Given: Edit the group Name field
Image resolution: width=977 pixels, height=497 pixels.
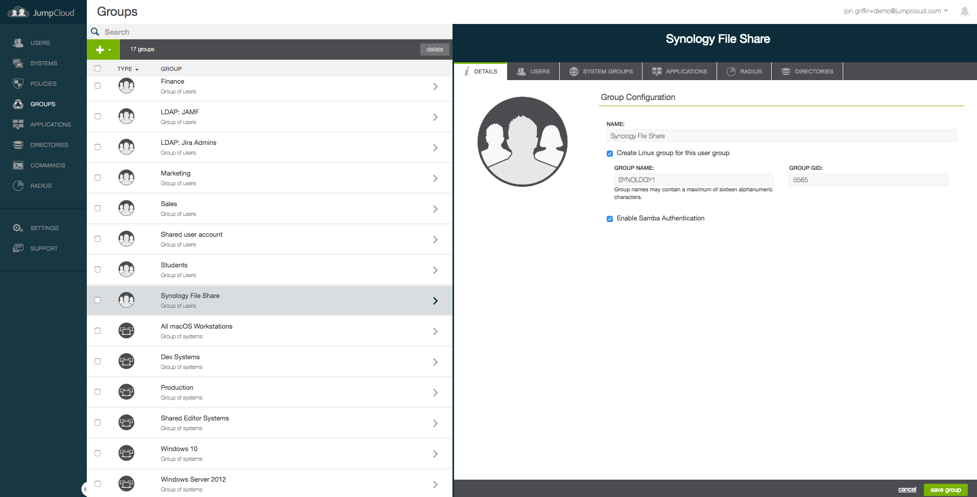Looking at the screenshot, I should (781, 136).
